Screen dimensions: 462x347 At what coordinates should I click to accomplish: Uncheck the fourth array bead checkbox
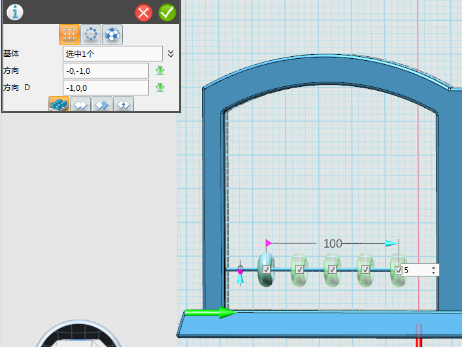(365, 269)
